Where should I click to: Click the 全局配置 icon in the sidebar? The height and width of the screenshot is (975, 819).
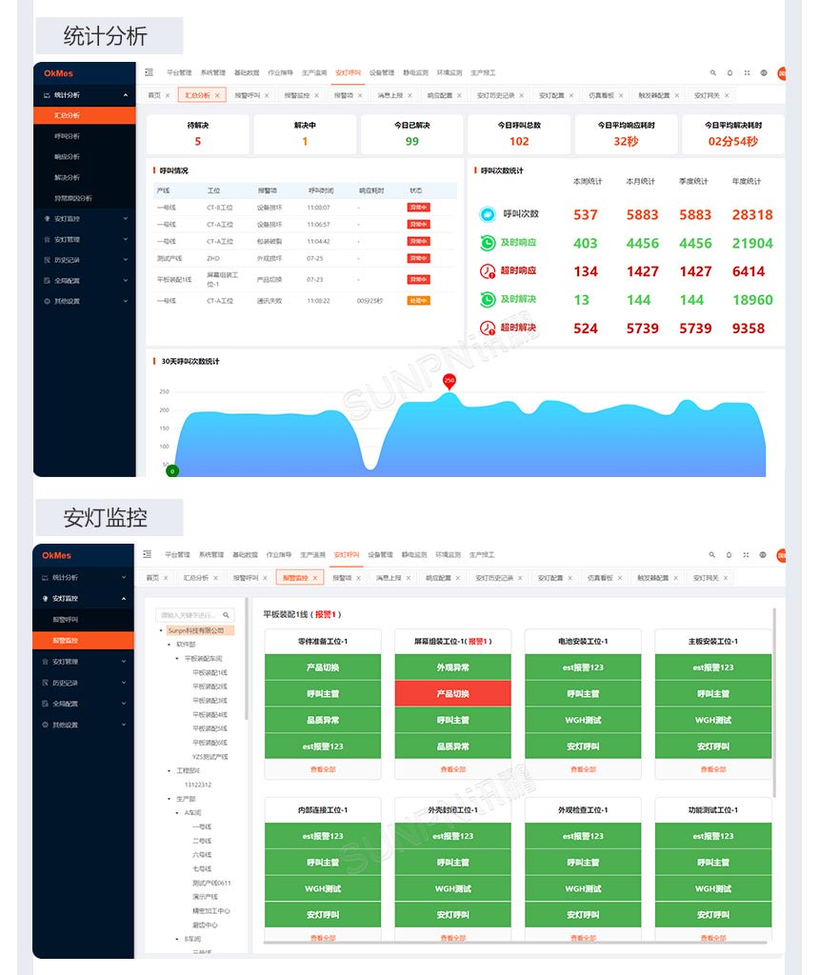[46, 280]
